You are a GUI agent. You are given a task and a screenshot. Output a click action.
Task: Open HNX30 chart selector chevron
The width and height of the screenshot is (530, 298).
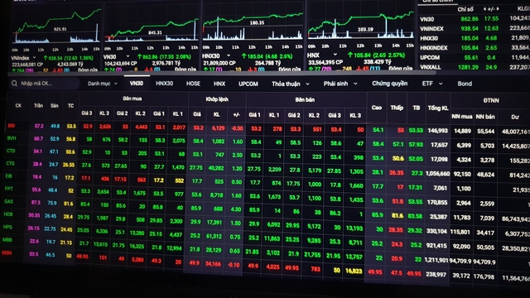pos(229,55)
